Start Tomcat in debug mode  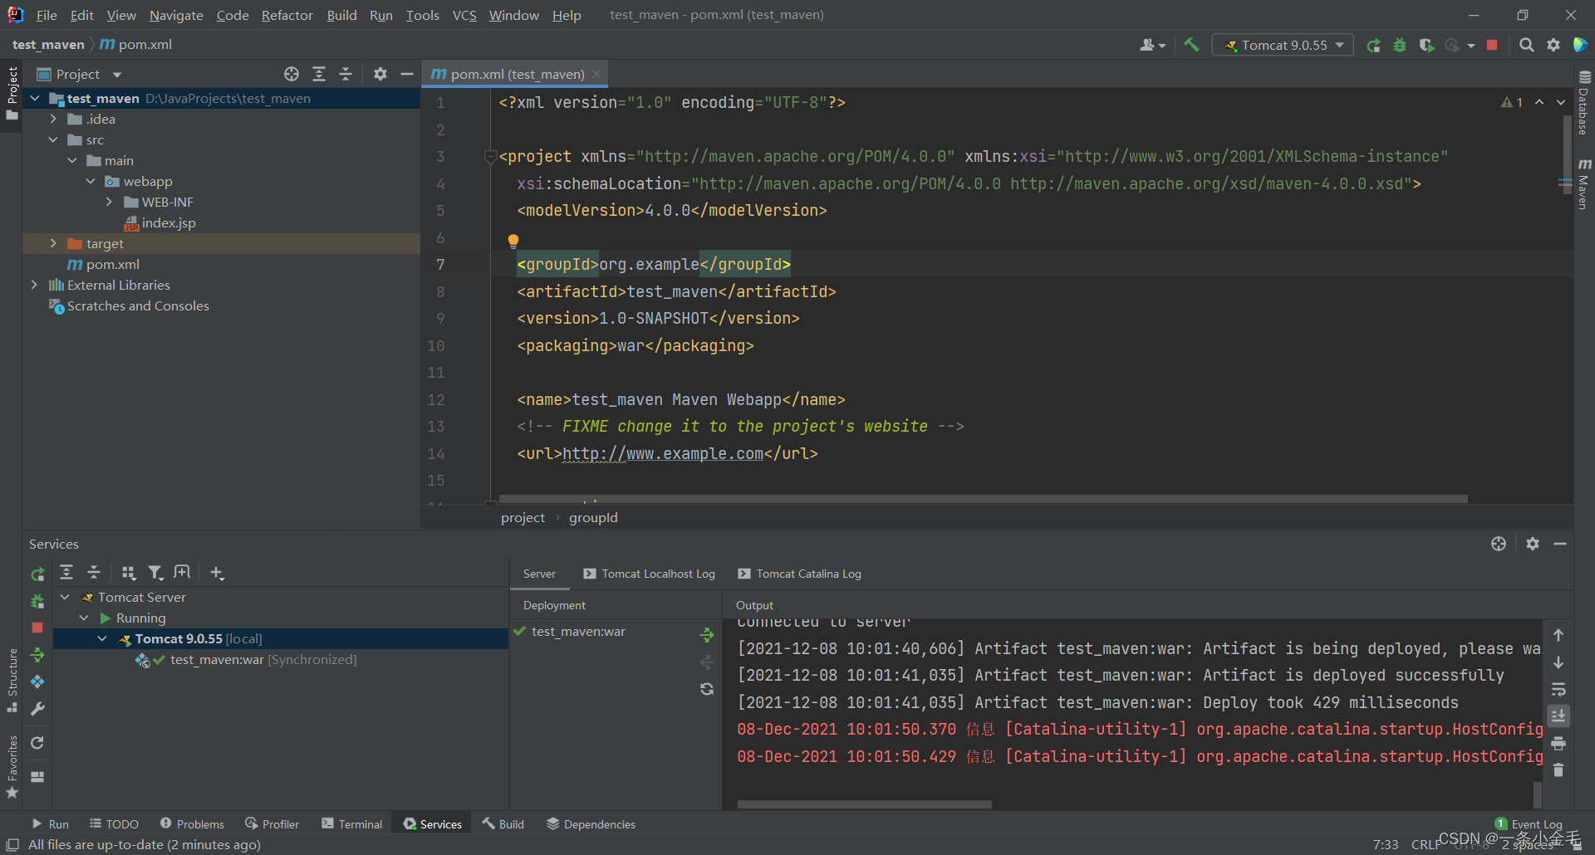[x=1400, y=45]
